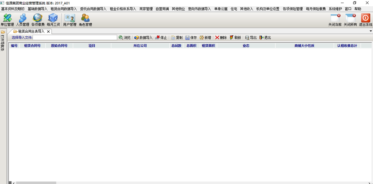Click the 保存 save button

pos(191,38)
